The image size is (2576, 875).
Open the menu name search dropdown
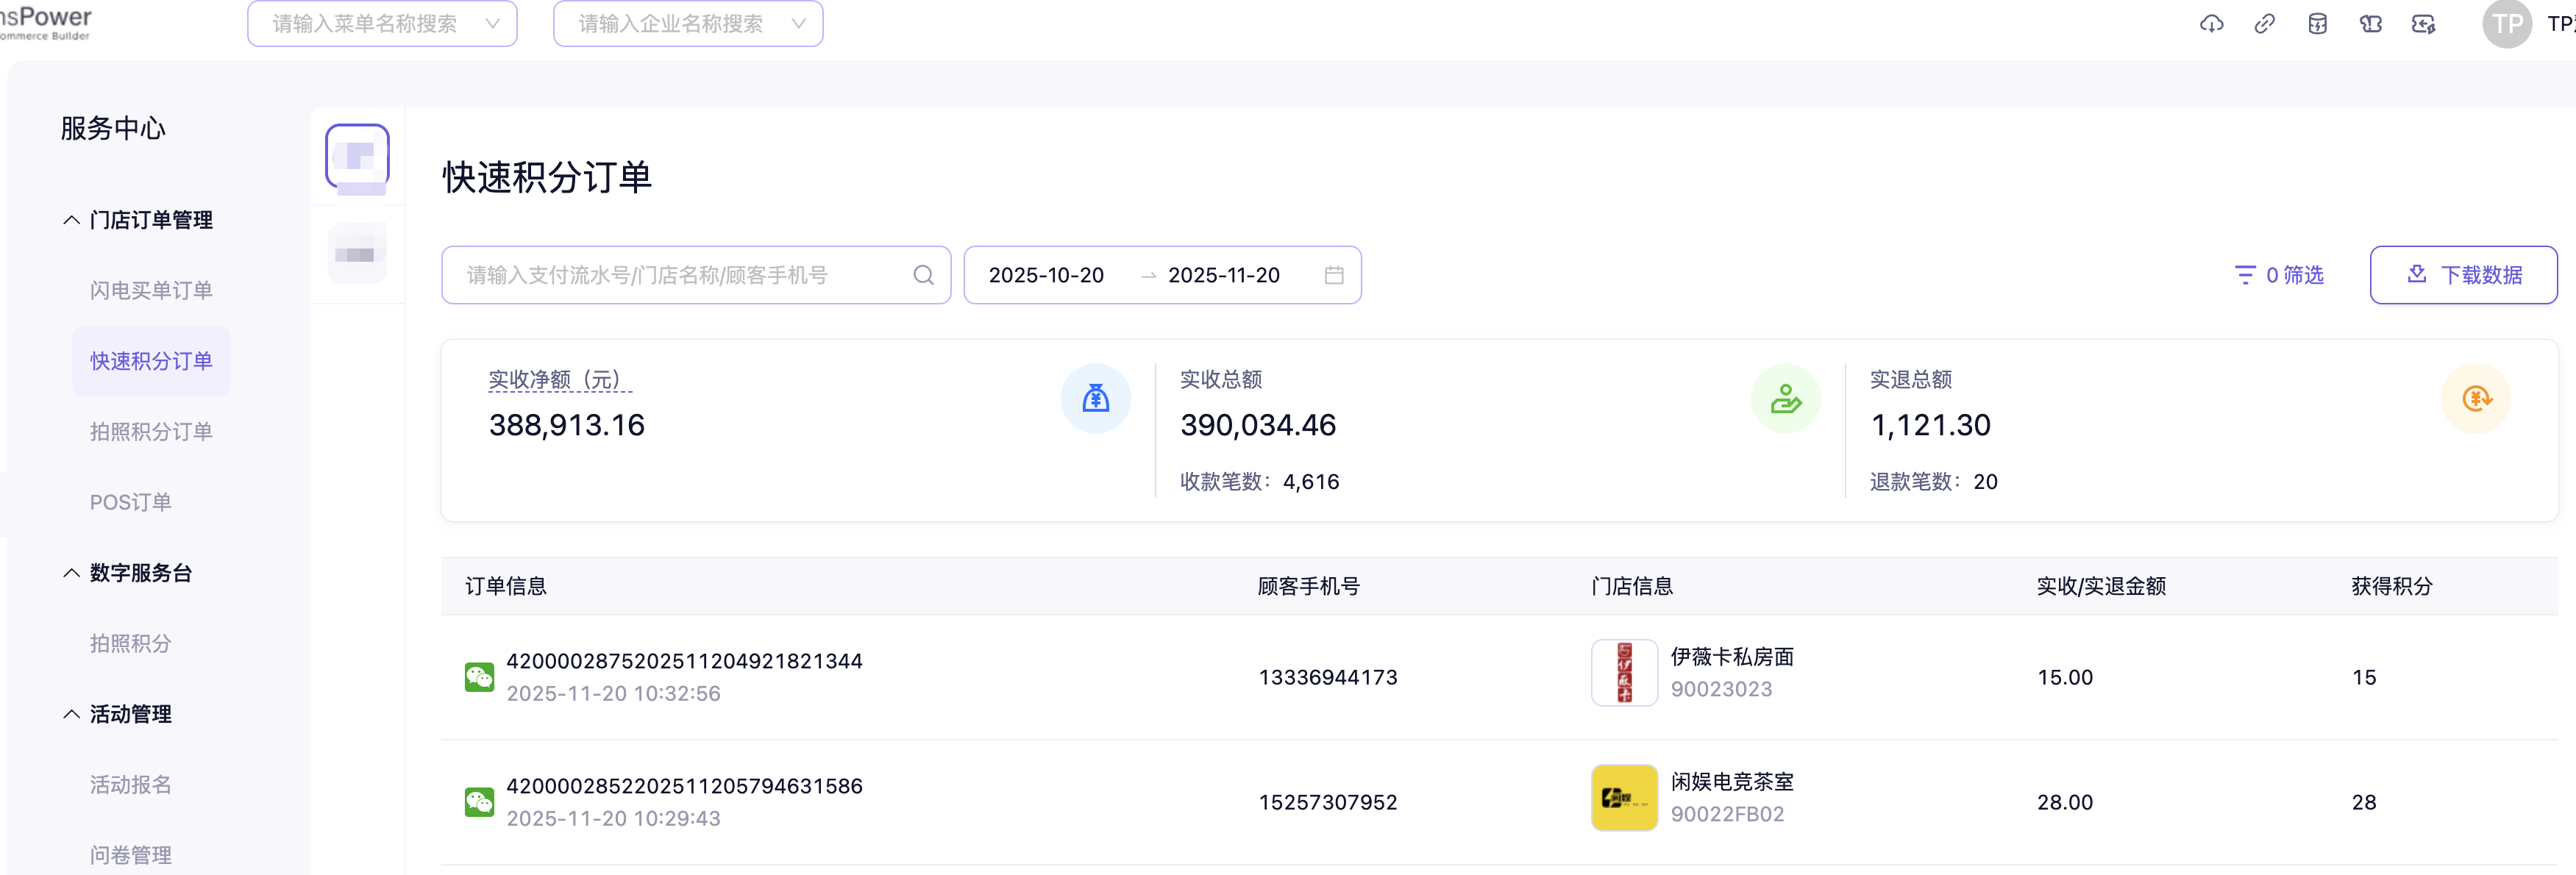(382, 24)
